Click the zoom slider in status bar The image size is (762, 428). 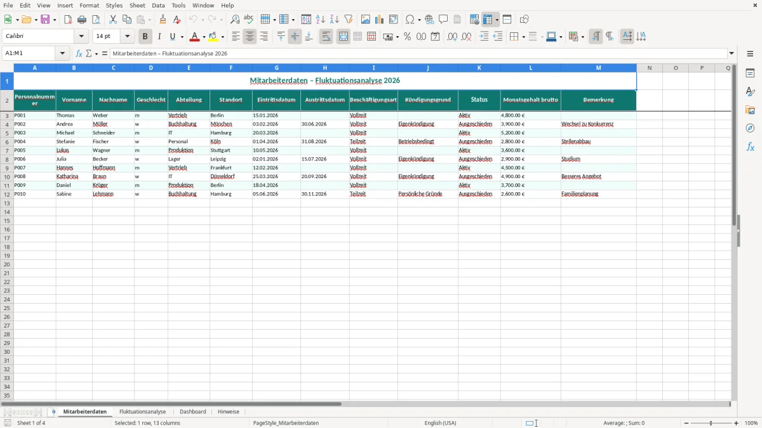point(711,423)
